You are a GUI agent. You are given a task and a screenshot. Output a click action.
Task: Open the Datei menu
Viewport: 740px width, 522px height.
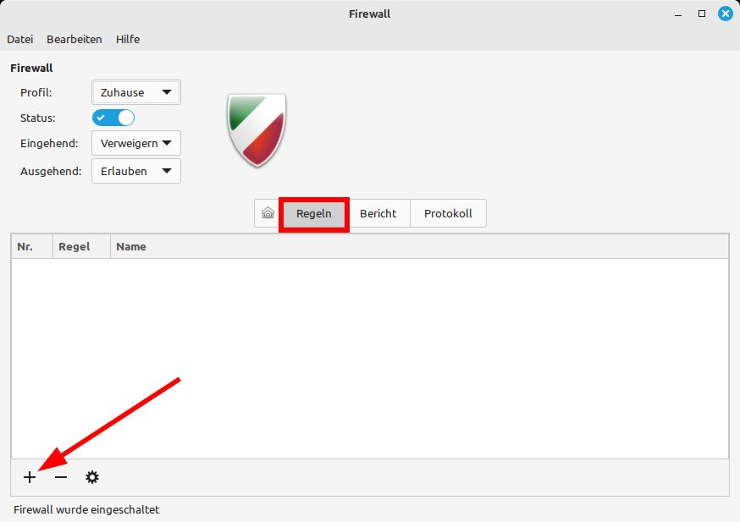tap(19, 39)
